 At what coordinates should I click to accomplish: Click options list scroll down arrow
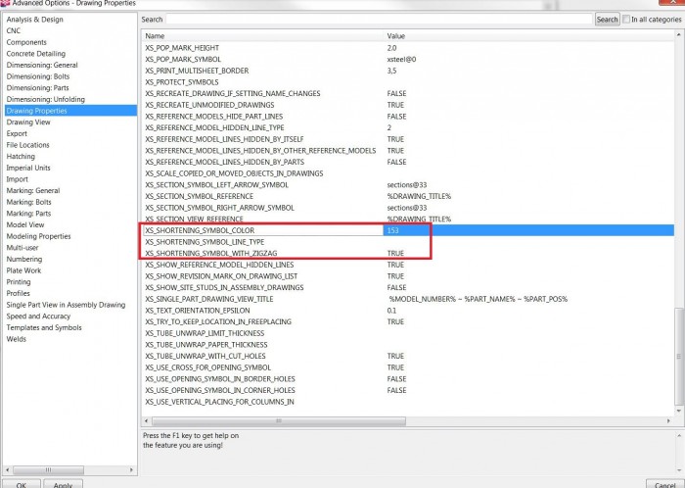679,411
